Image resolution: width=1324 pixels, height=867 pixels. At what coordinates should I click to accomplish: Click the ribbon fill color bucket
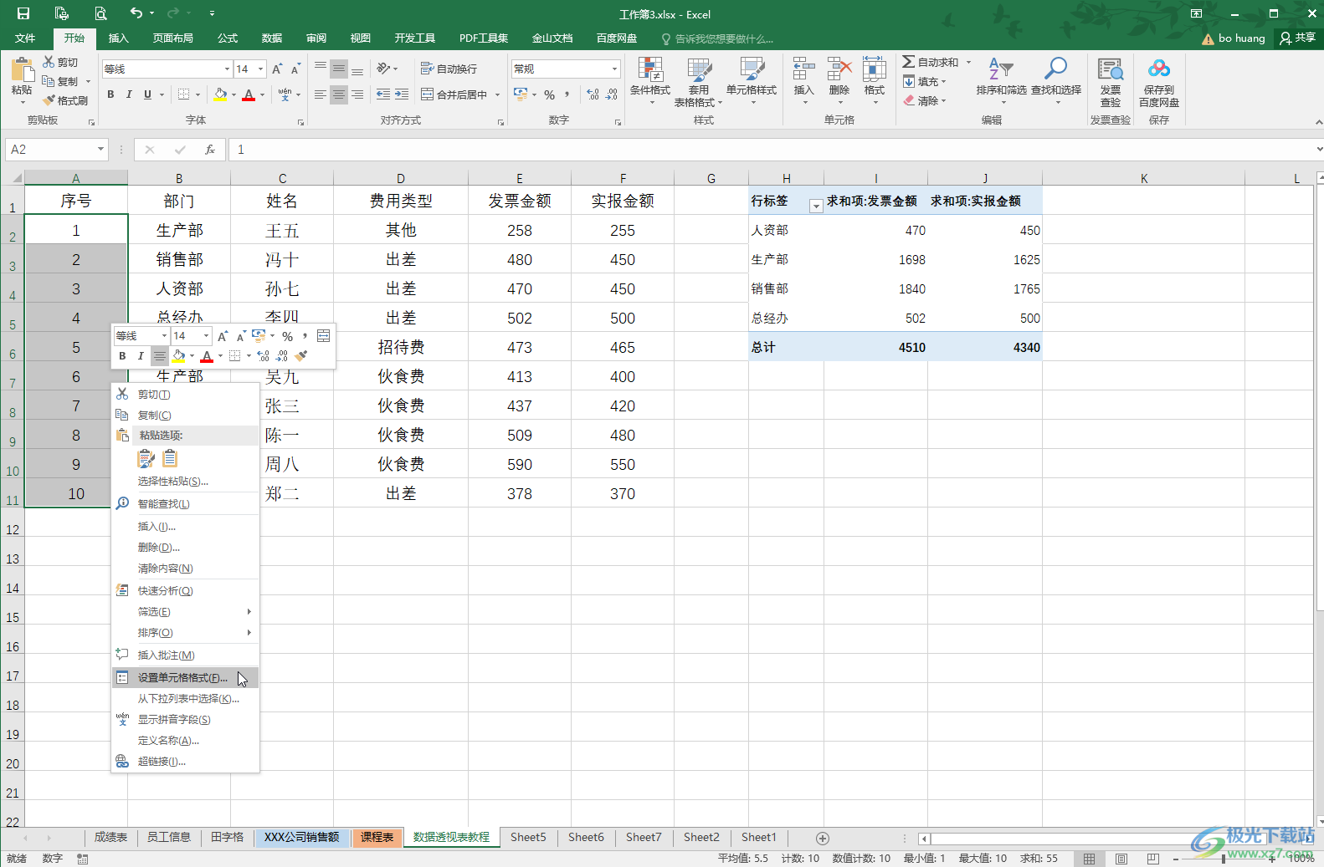[x=220, y=94]
